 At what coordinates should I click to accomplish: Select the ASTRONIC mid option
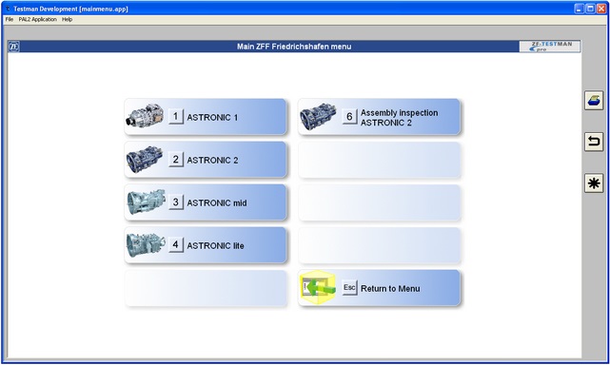tap(205, 202)
